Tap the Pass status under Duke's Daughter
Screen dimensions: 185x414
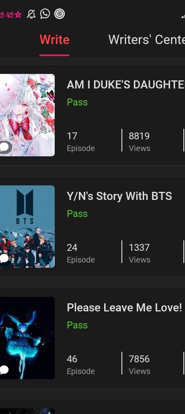[77, 102]
